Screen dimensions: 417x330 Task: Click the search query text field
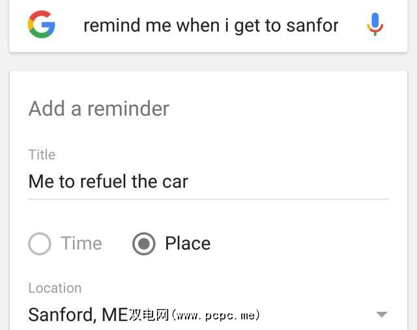click(x=210, y=25)
